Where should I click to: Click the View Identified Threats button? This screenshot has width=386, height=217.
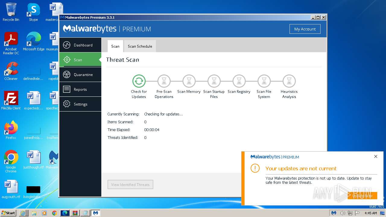coord(130,184)
